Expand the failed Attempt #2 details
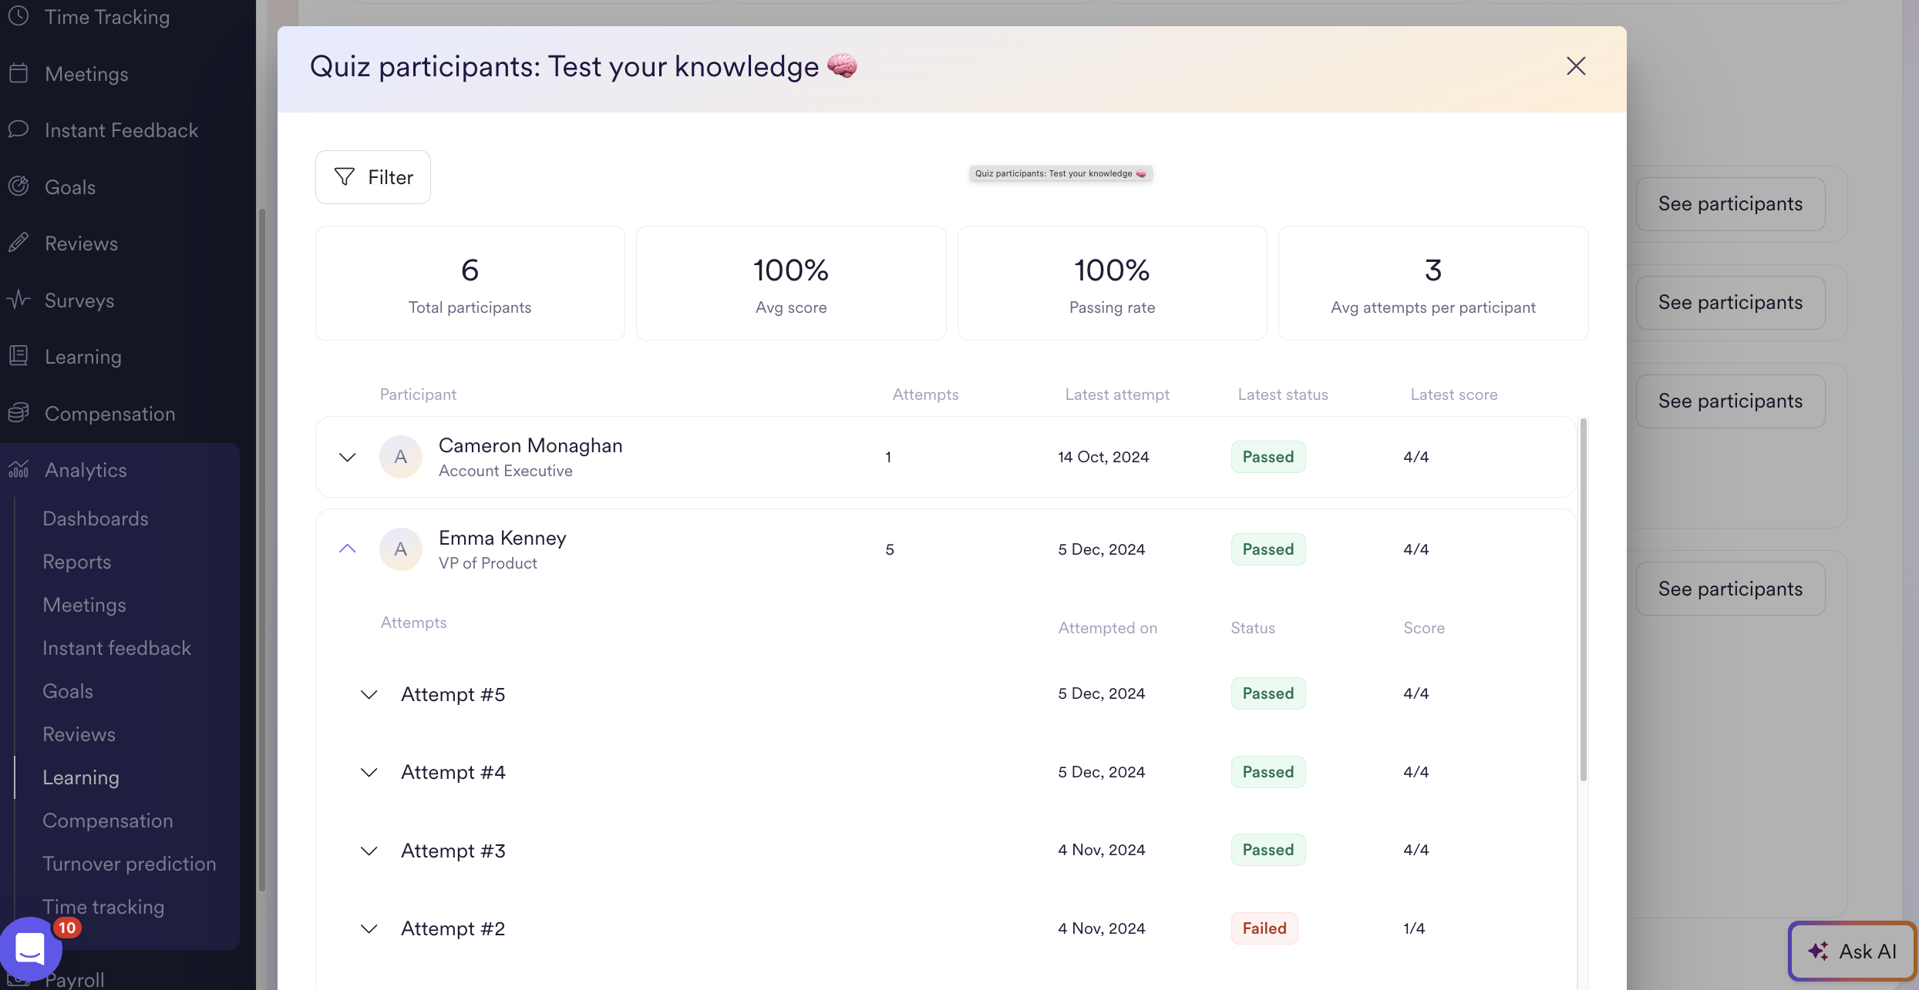This screenshot has height=990, width=1919. 369,928
